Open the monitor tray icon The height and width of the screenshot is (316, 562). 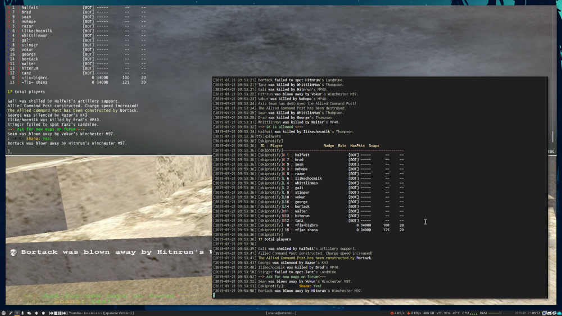[x=545, y=313]
